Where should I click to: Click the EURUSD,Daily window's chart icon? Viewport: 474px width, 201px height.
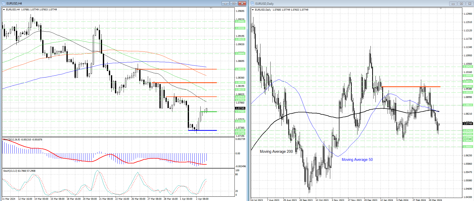tap(252, 4)
